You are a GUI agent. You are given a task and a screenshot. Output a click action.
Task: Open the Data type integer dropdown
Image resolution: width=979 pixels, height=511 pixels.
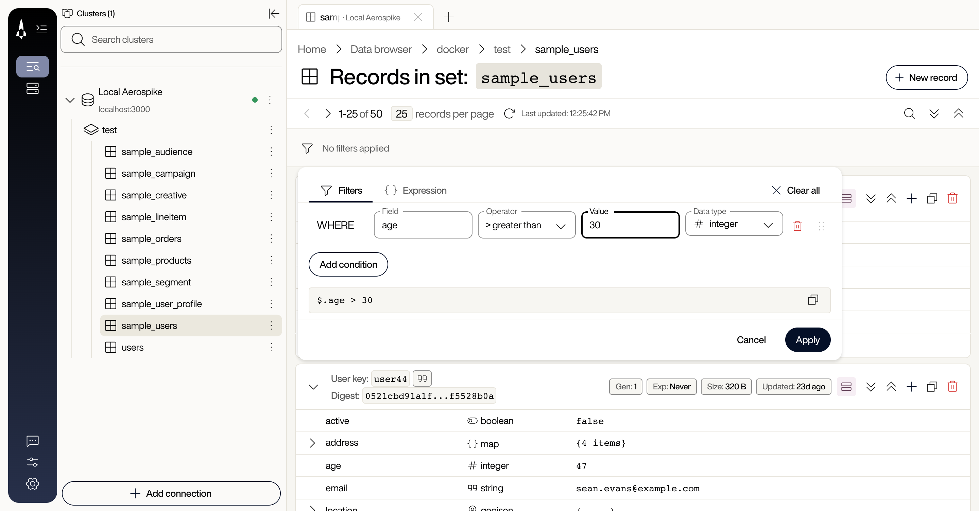click(734, 224)
